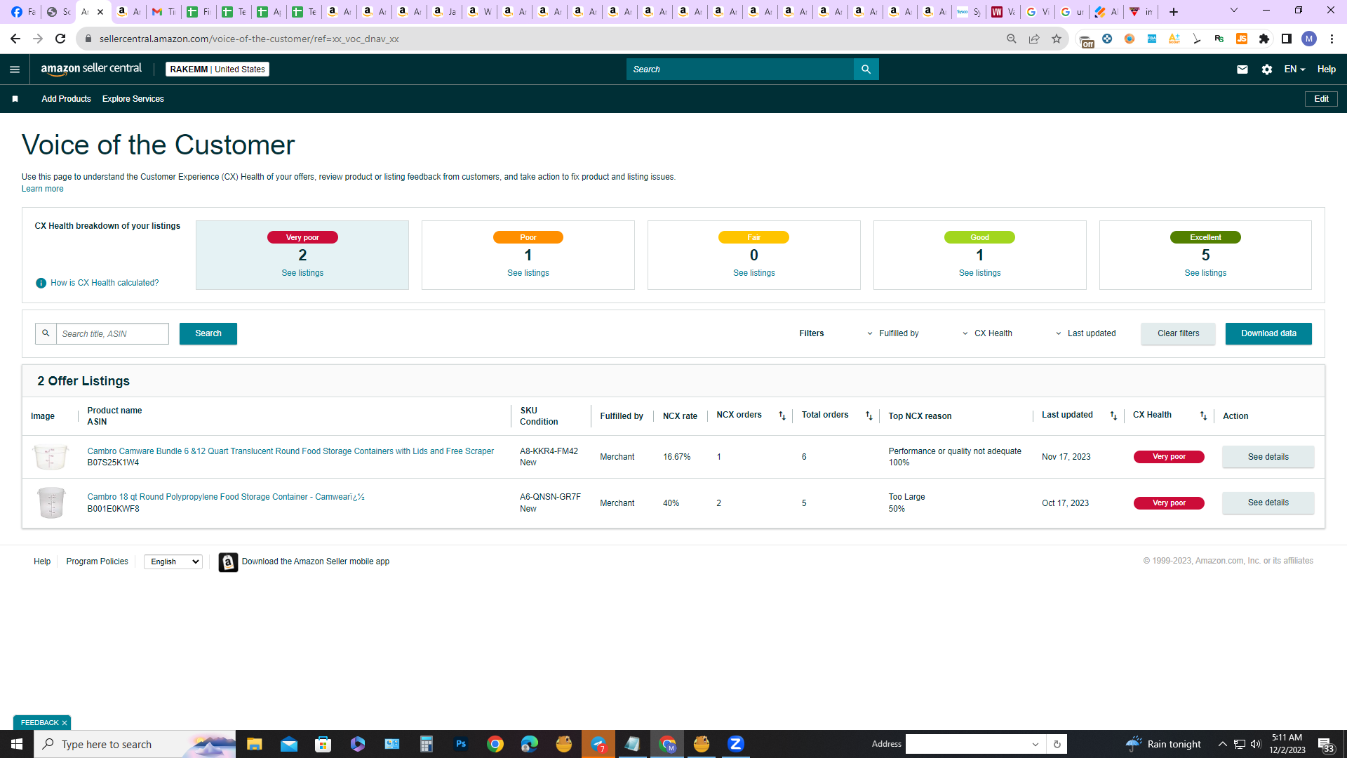This screenshot has width=1347, height=758.
Task: Click the Search title, ASIN input field
Action: click(112, 333)
